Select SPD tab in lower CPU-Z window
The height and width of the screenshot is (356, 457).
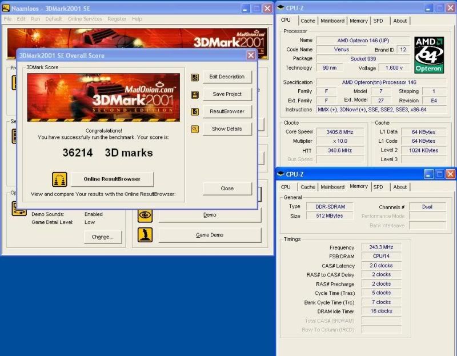pyautogui.click(x=378, y=187)
